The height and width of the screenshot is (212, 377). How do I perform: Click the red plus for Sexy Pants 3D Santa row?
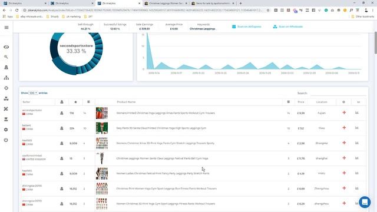[344, 128]
